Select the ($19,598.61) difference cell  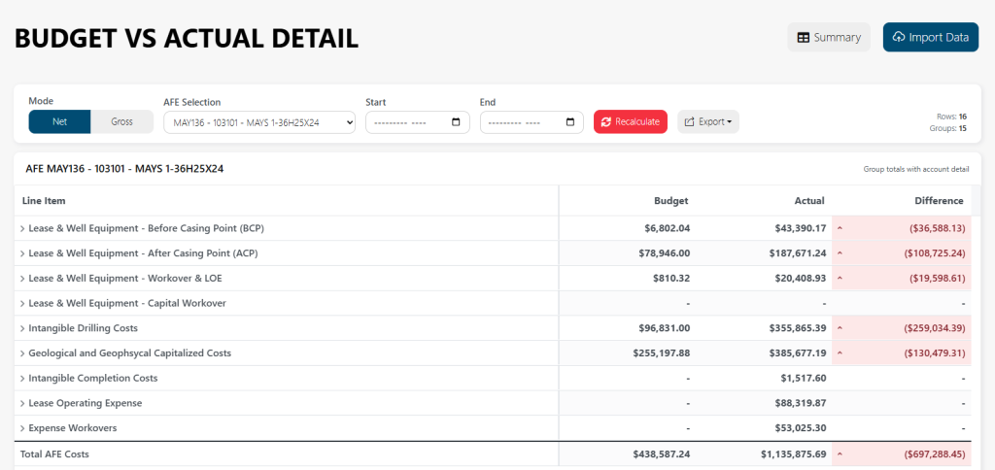point(902,279)
